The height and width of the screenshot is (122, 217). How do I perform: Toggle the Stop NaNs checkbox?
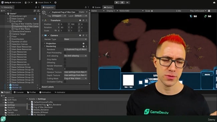tap(65, 59)
